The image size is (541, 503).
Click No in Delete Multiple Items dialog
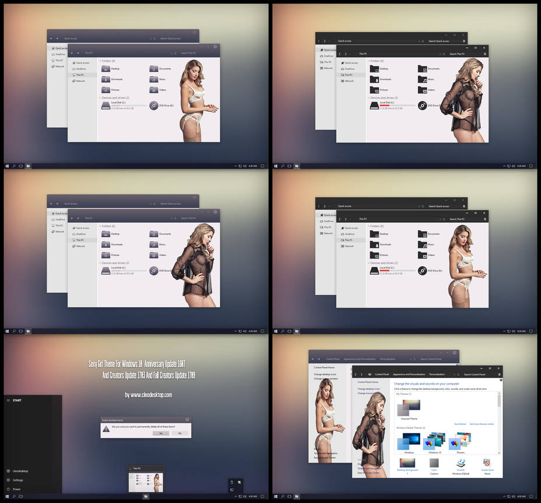point(180,433)
